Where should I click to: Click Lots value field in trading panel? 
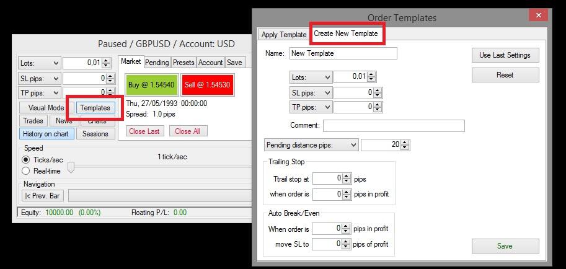(82, 63)
